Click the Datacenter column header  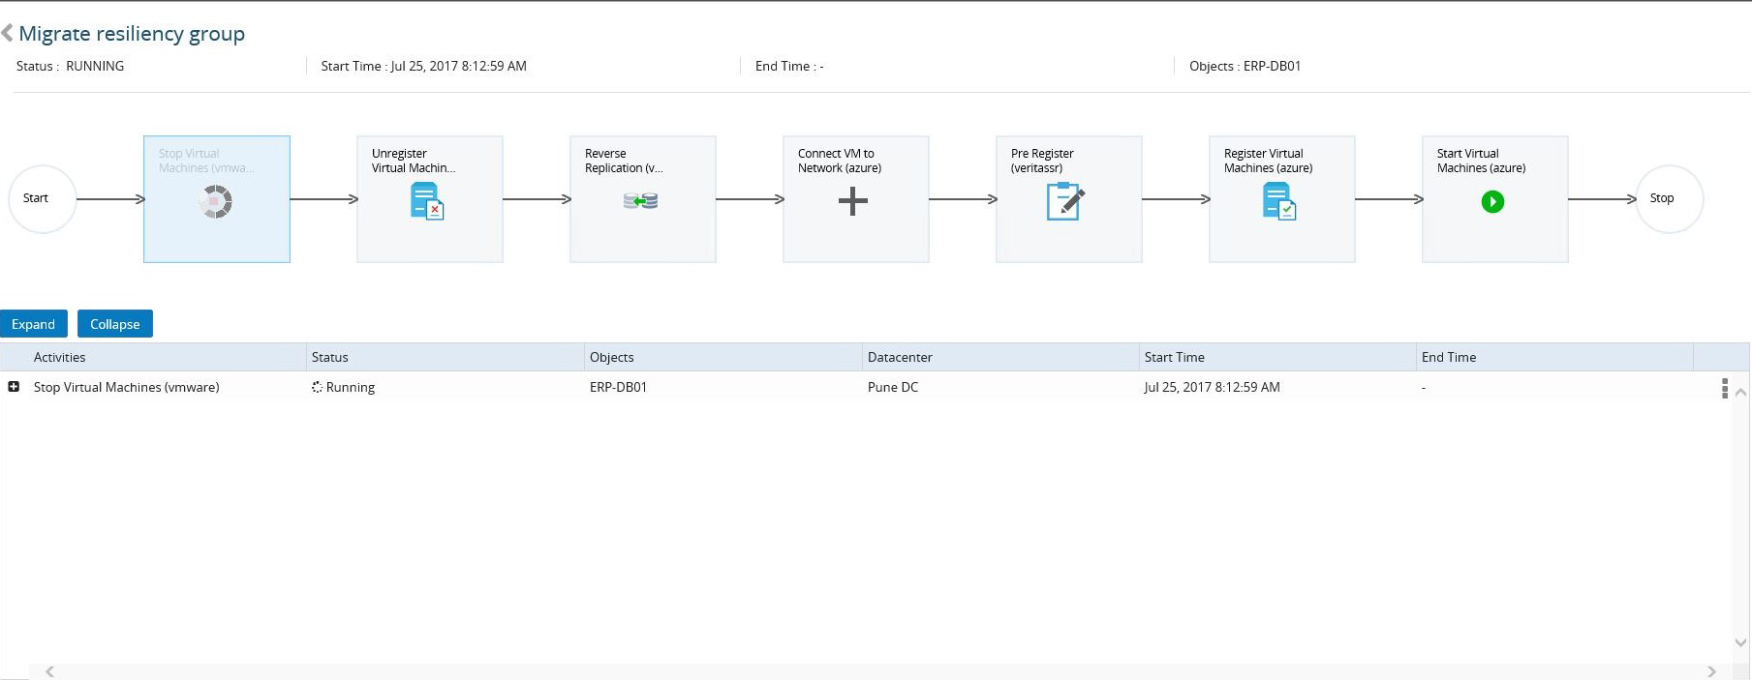[x=900, y=357]
